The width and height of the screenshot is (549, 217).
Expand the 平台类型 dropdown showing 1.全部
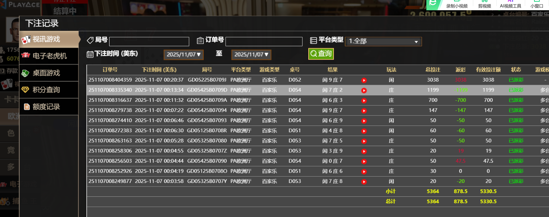(383, 41)
